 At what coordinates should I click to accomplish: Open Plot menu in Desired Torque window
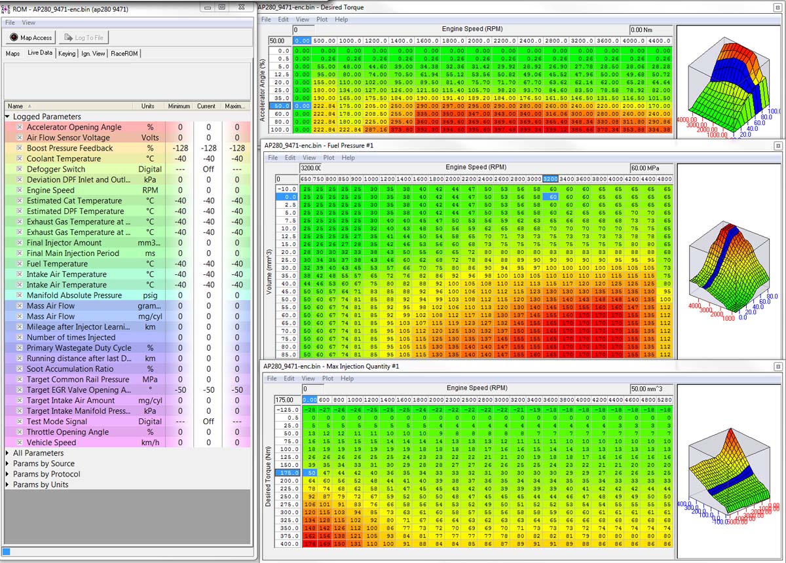322,20
